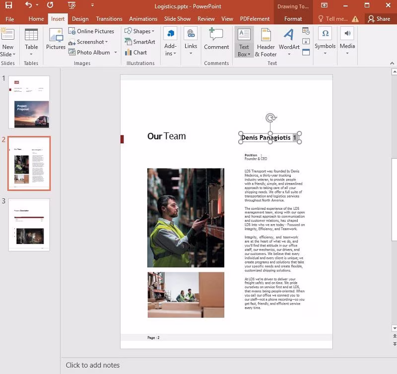Insert a Table from the ribbon
Screen dimensions: 397x374
click(x=31, y=39)
